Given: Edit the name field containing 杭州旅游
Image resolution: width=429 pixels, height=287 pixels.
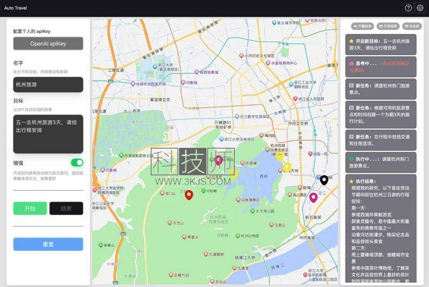Looking at the screenshot, I should 48,85.
